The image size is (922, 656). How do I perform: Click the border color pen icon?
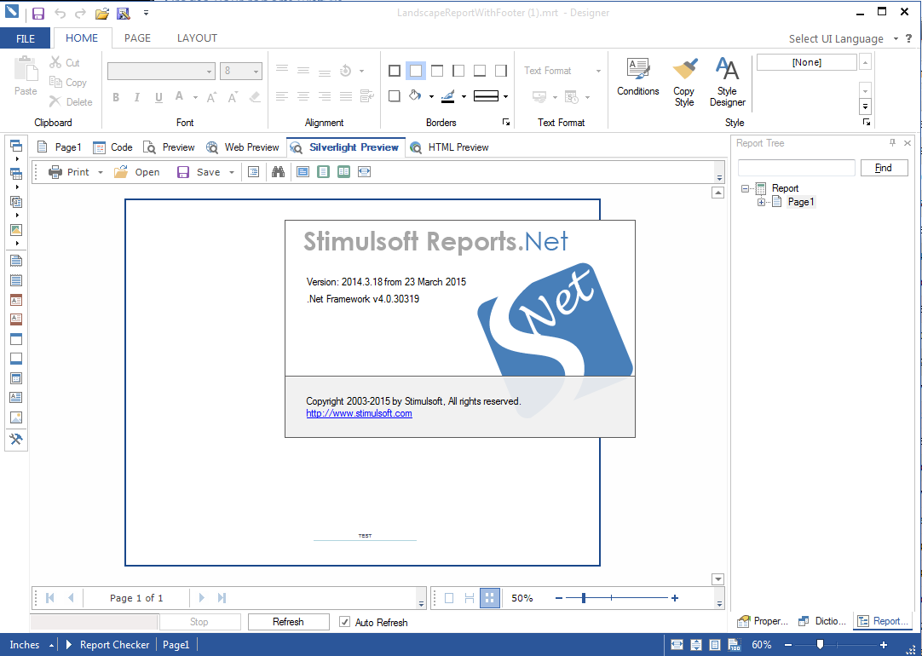(448, 95)
